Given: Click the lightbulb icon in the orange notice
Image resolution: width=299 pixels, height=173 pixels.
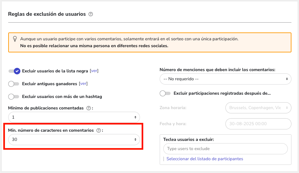Looking at the screenshot, I should click(15, 39).
